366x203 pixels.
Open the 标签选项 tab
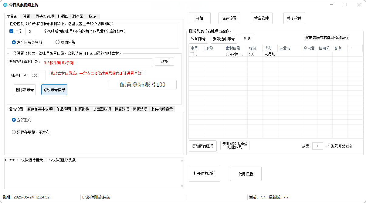(x=122, y=109)
